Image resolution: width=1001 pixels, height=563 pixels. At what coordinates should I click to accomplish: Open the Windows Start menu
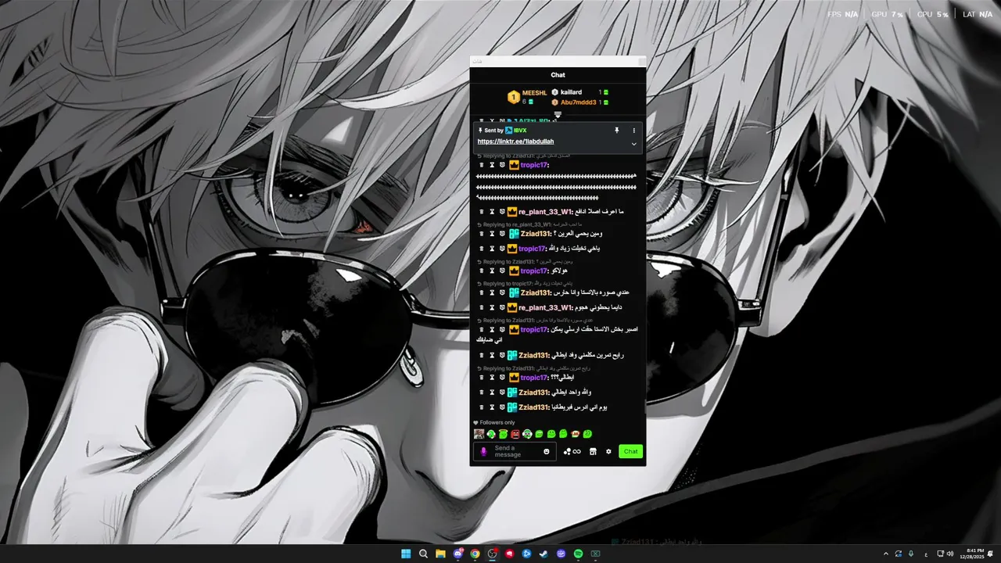406,554
